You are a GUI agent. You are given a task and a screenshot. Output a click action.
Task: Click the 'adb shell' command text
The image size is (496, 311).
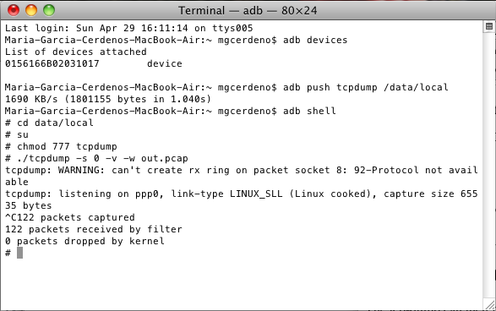pyautogui.click(x=309, y=111)
